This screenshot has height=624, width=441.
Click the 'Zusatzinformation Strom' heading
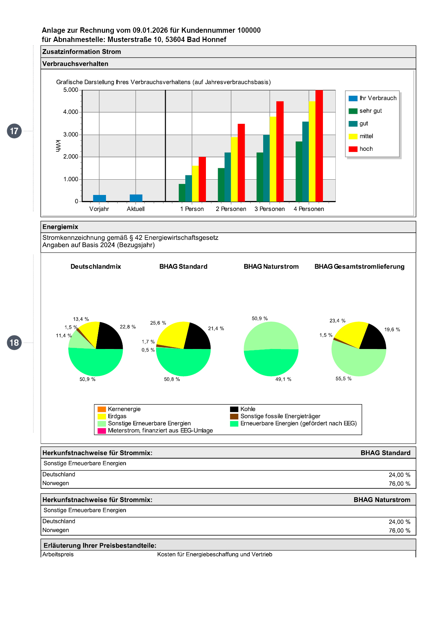click(x=82, y=52)
